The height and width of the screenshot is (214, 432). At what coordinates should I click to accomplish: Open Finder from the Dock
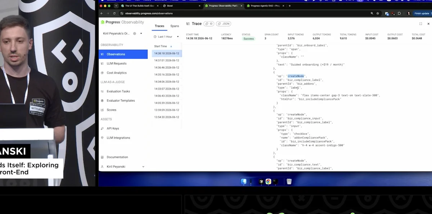click(244, 182)
